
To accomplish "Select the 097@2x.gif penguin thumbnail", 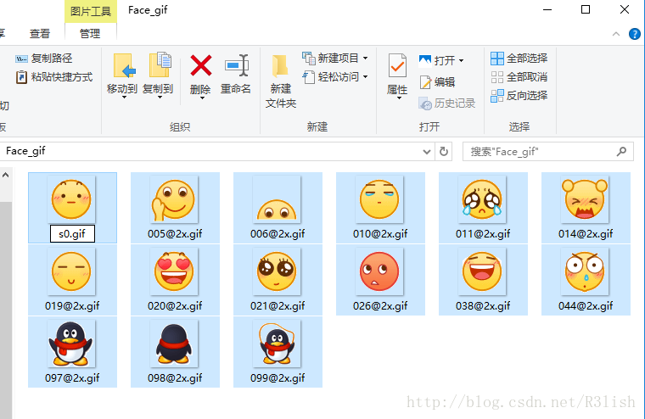I will tap(71, 344).
